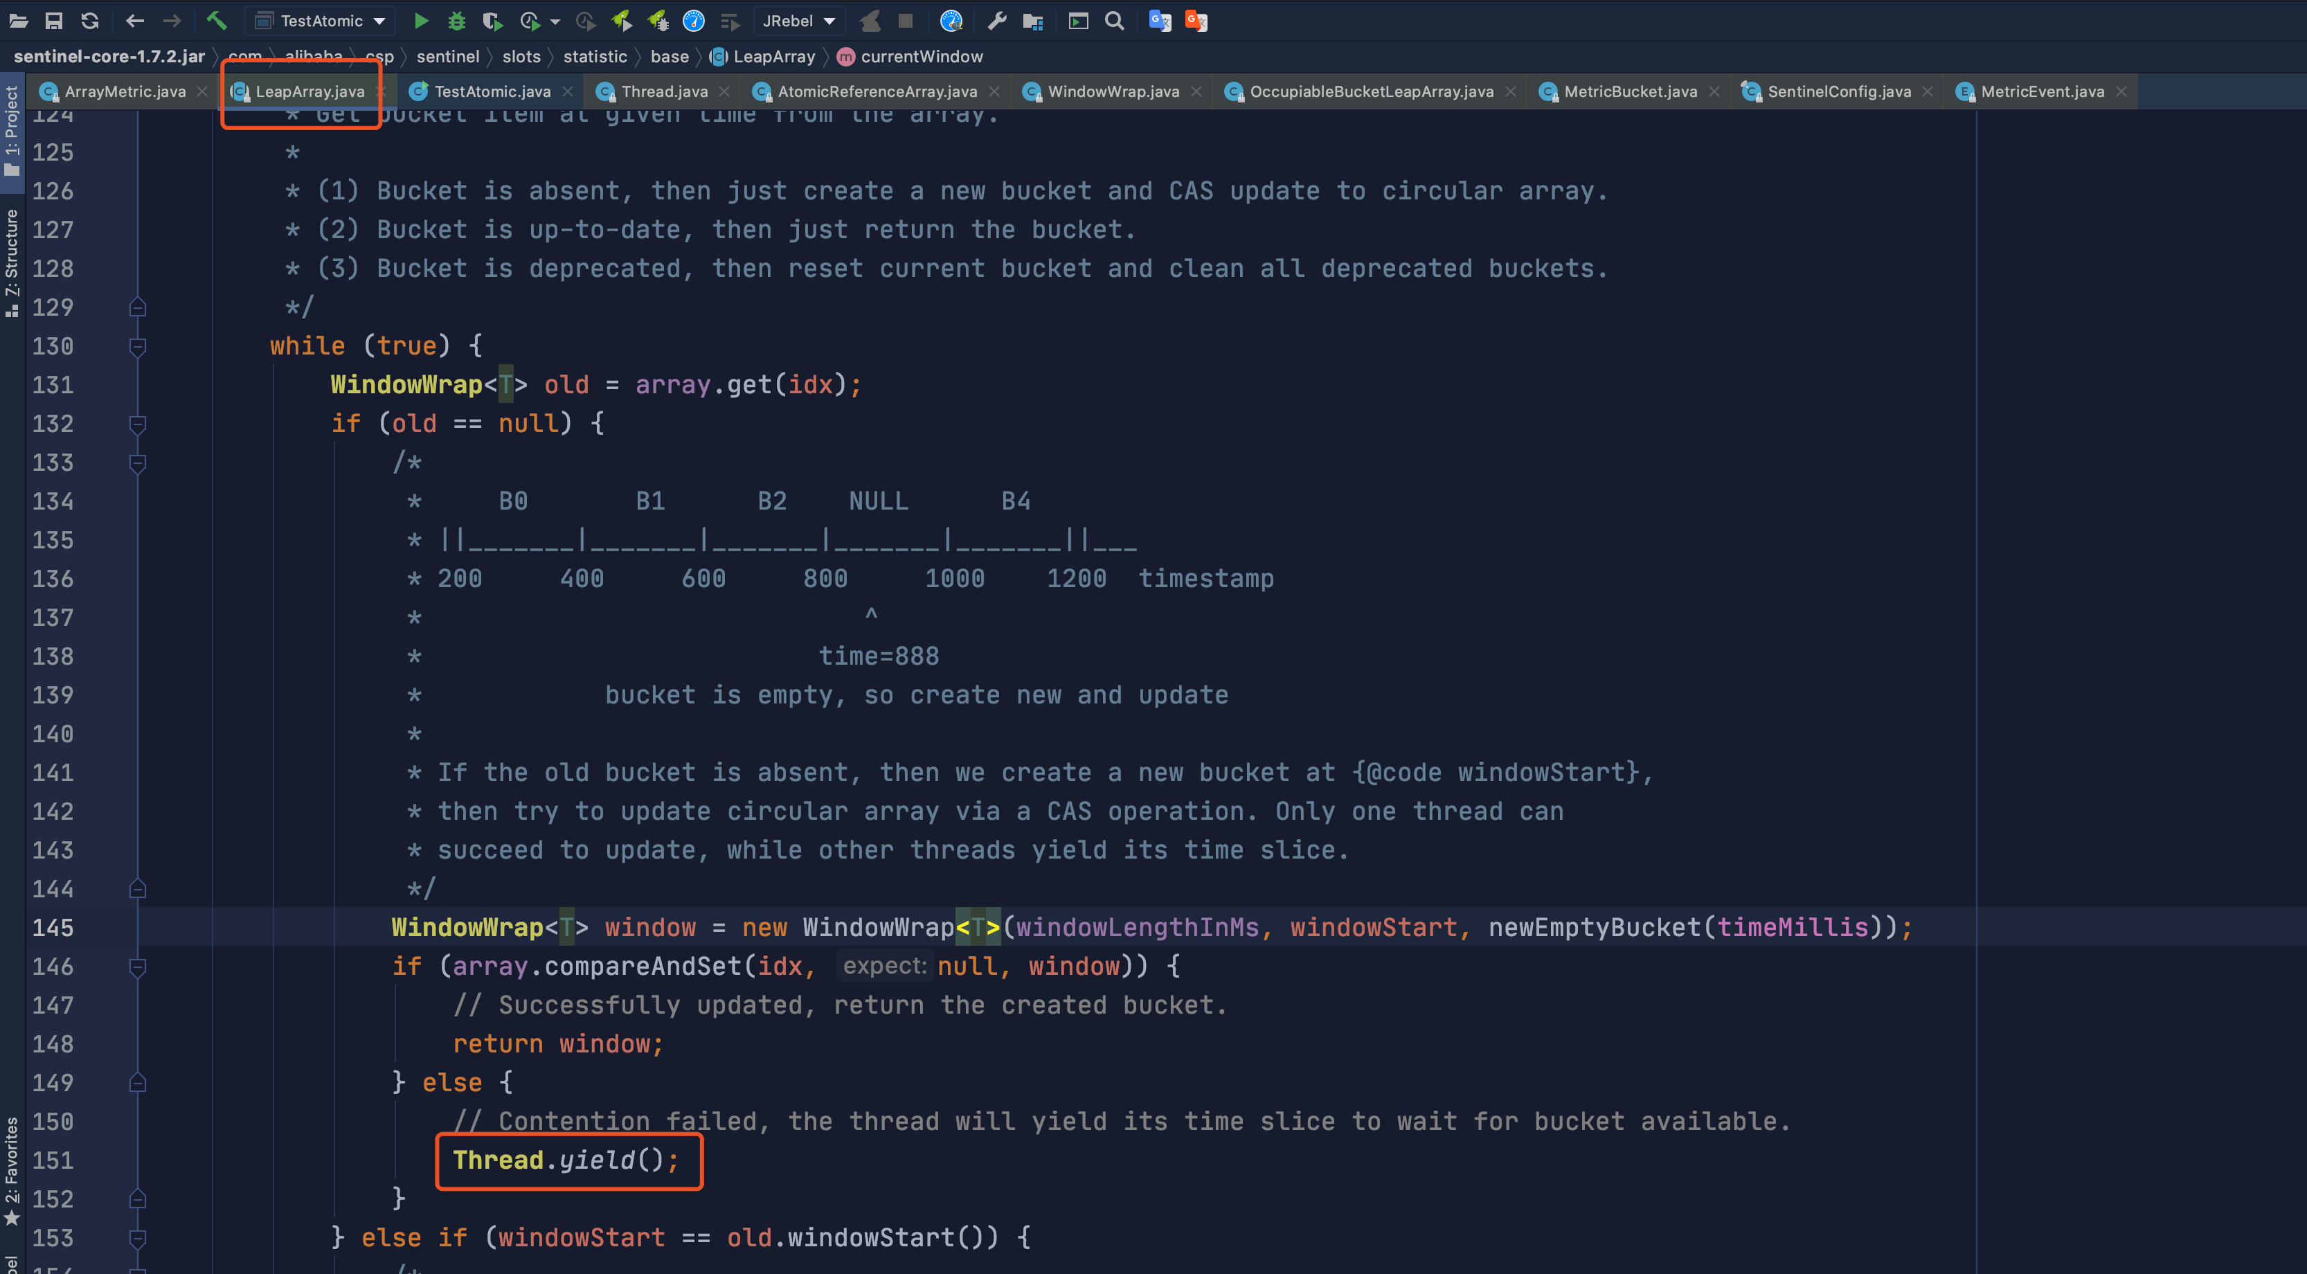The width and height of the screenshot is (2307, 1274).
Task: Toggle the 1: Project tool window
Action: click(12, 132)
